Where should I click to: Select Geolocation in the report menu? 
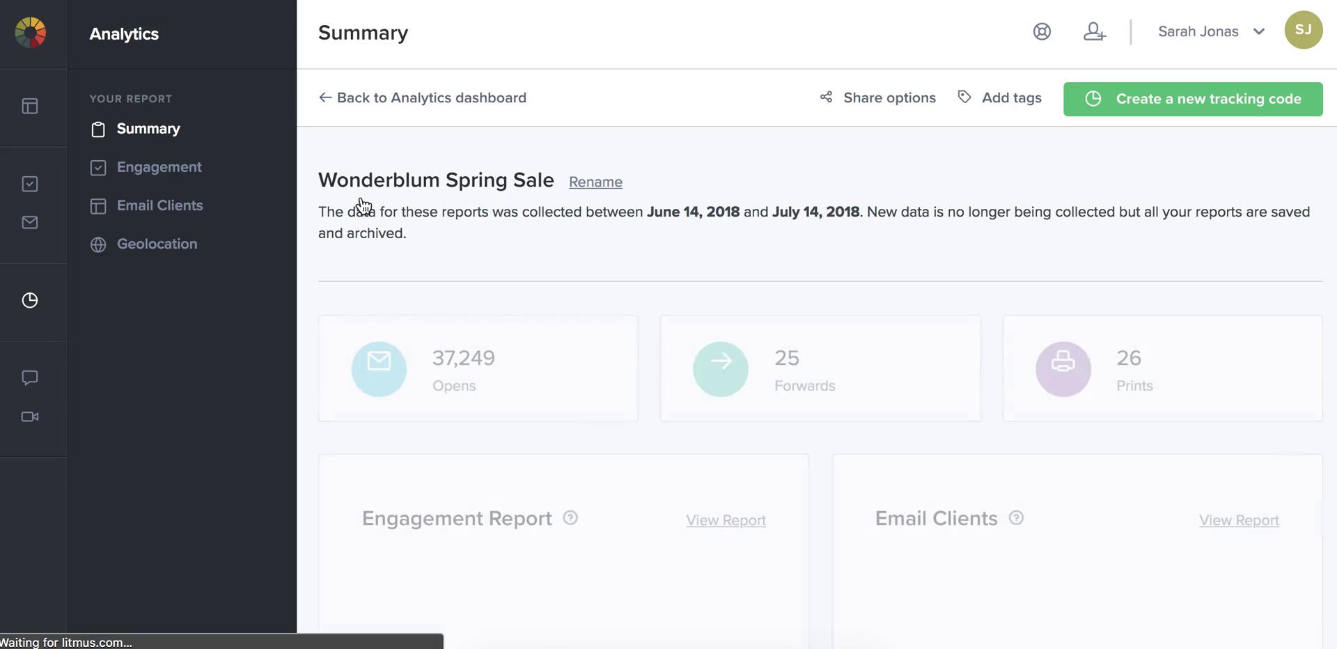pos(157,244)
